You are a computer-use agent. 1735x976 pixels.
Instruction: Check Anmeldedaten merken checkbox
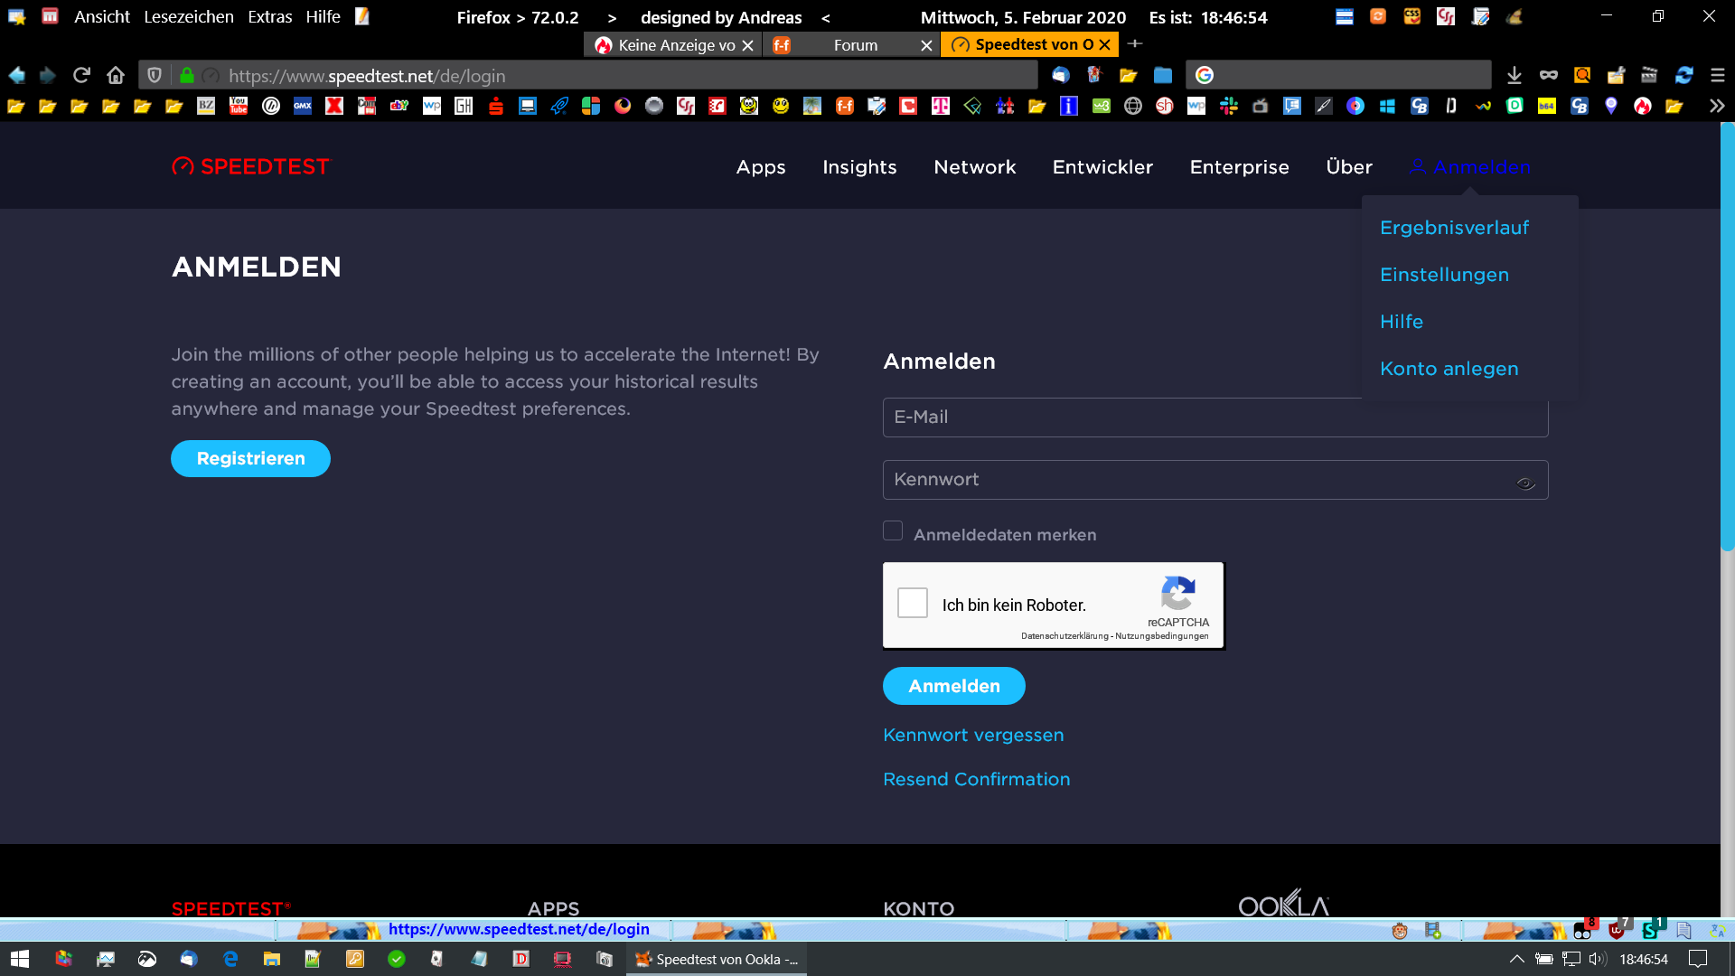point(893,531)
